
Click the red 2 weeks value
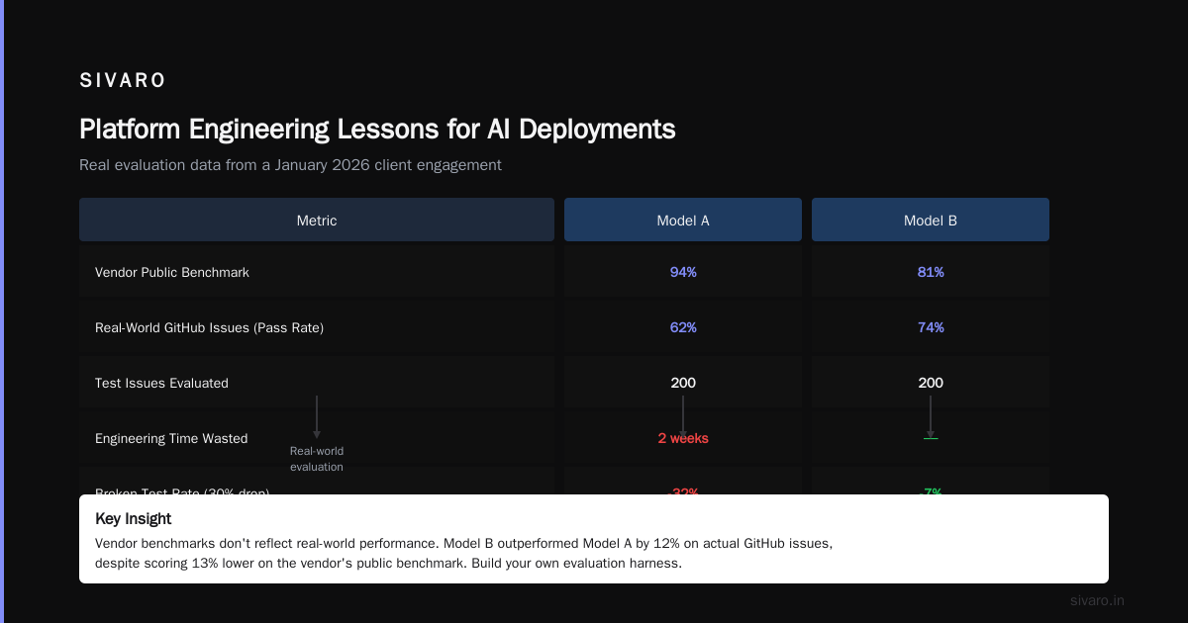(x=683, y=438)
